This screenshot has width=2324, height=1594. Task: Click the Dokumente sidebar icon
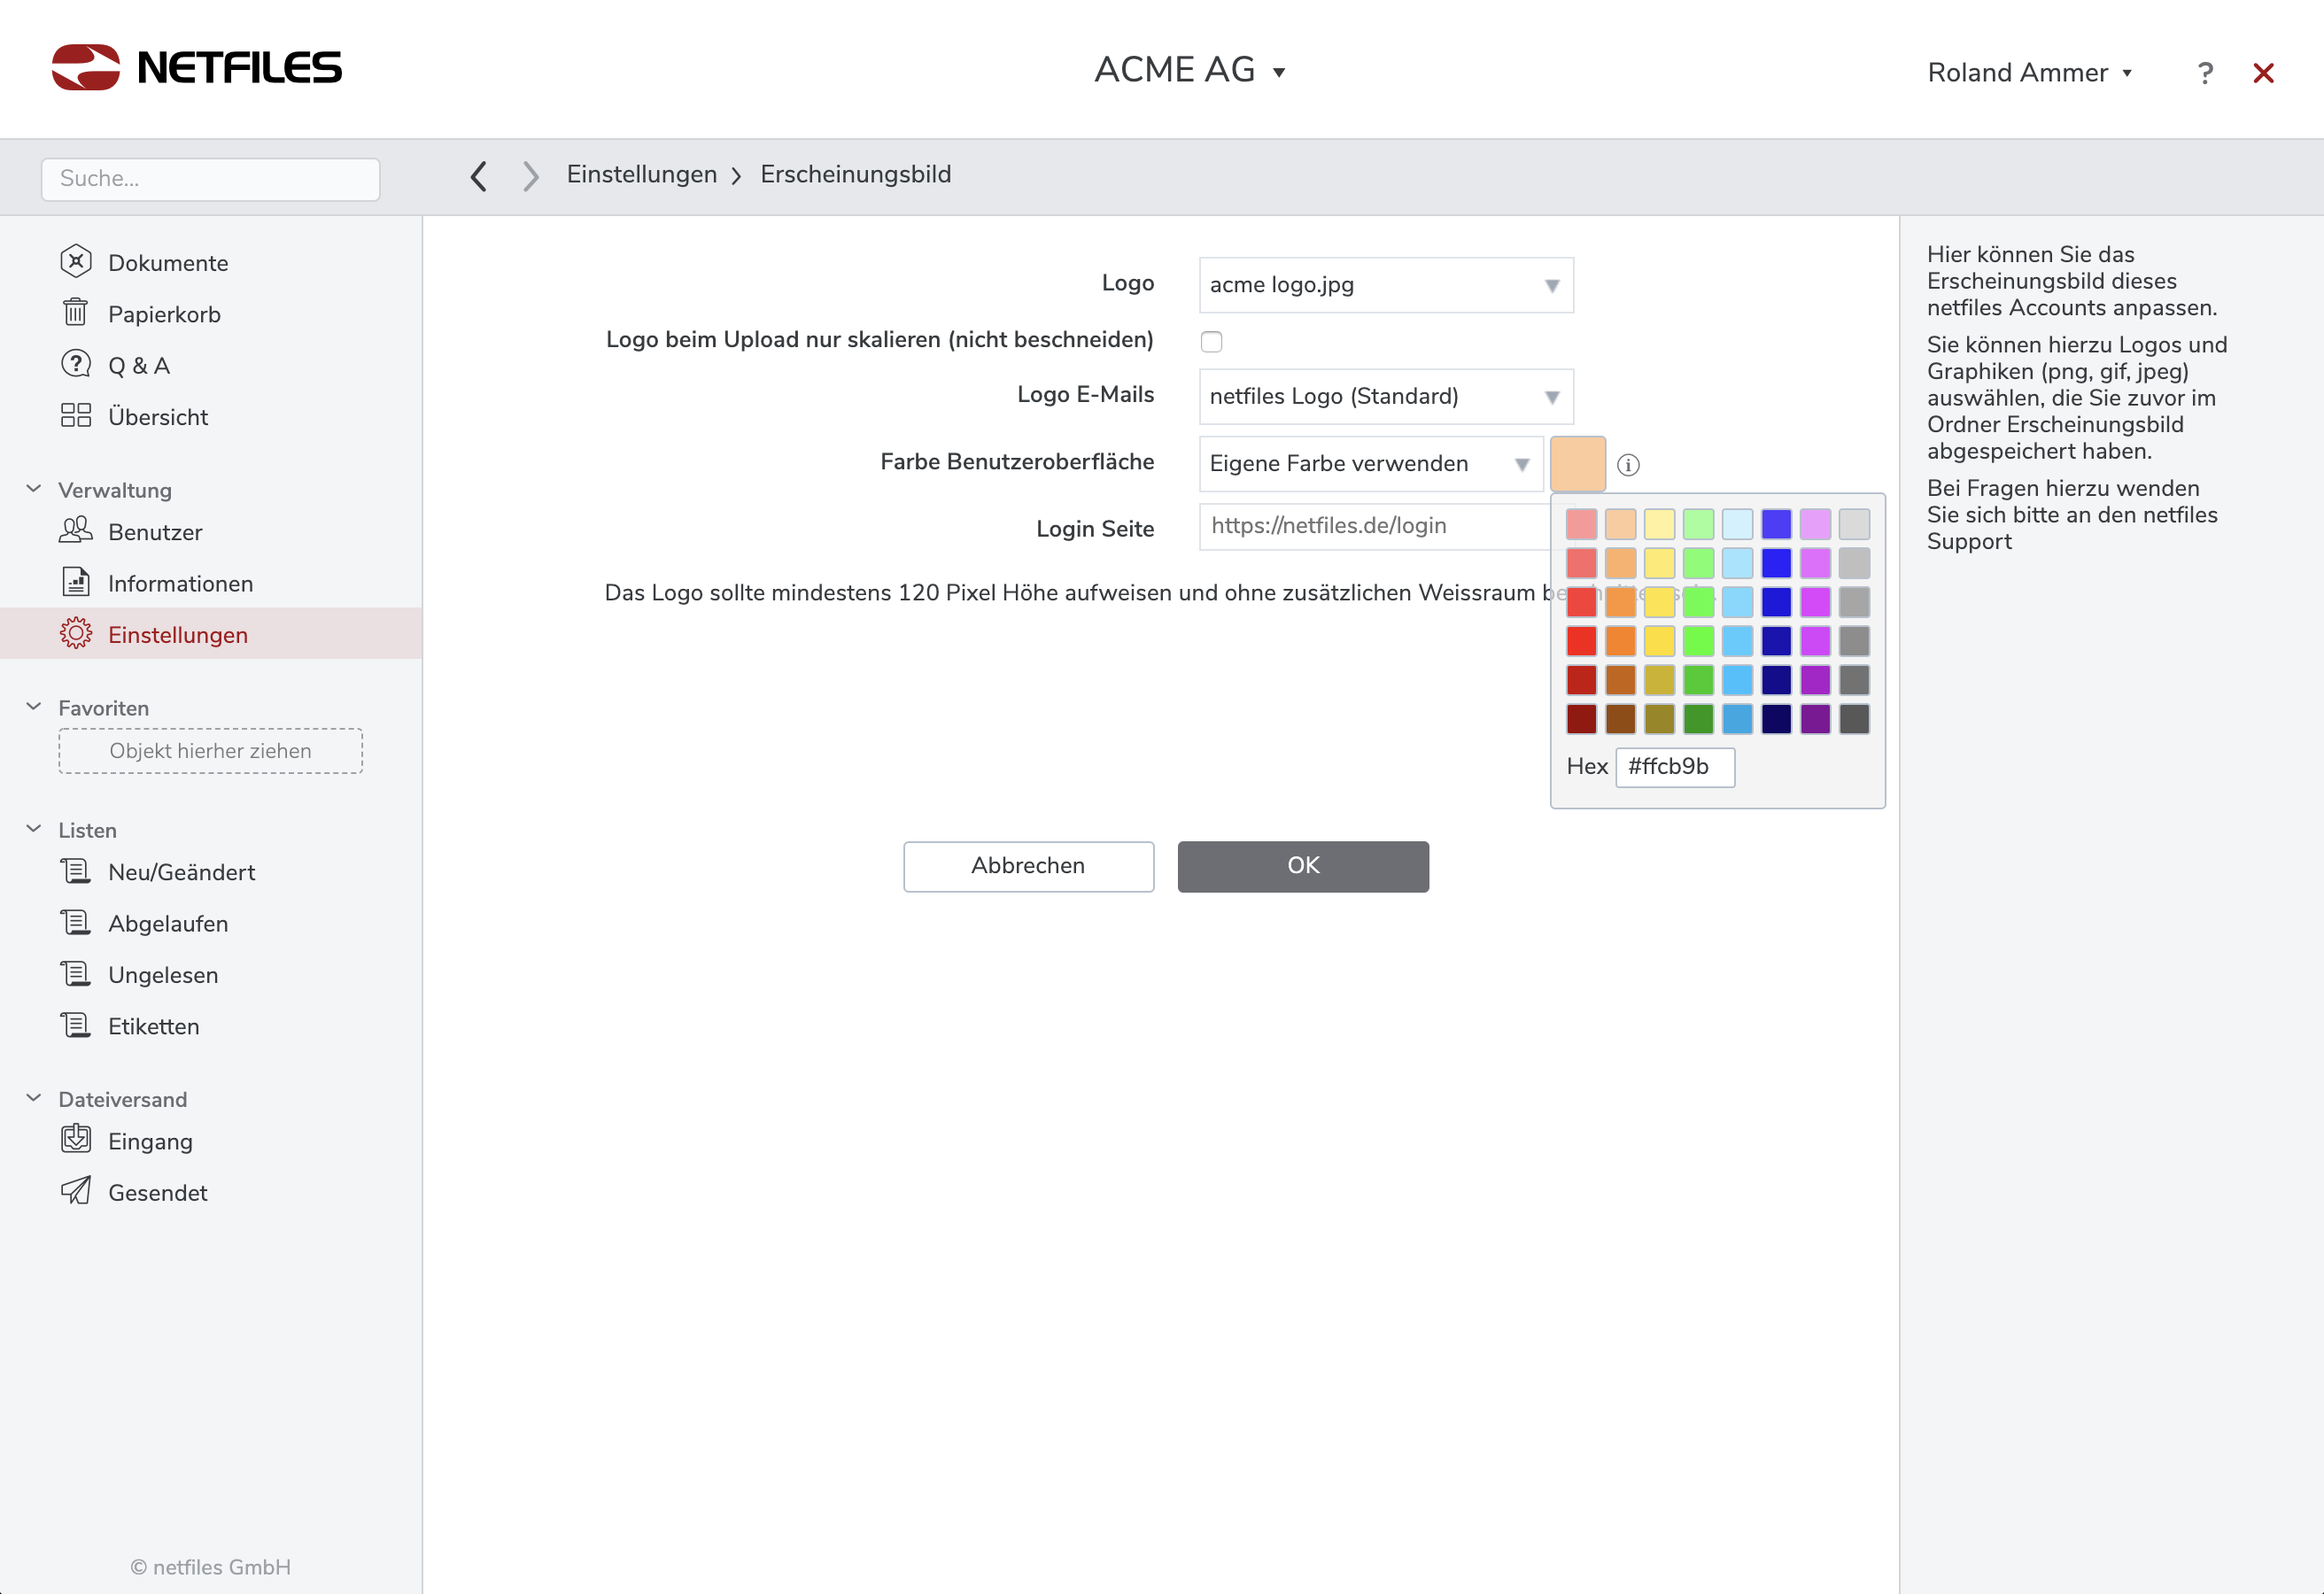click(x=76, y=262)
